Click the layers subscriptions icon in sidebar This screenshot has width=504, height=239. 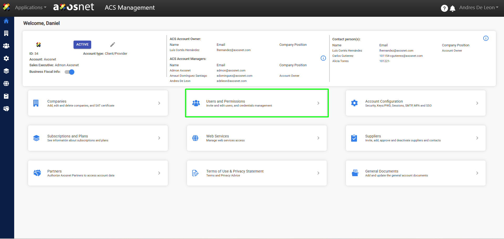6,71
